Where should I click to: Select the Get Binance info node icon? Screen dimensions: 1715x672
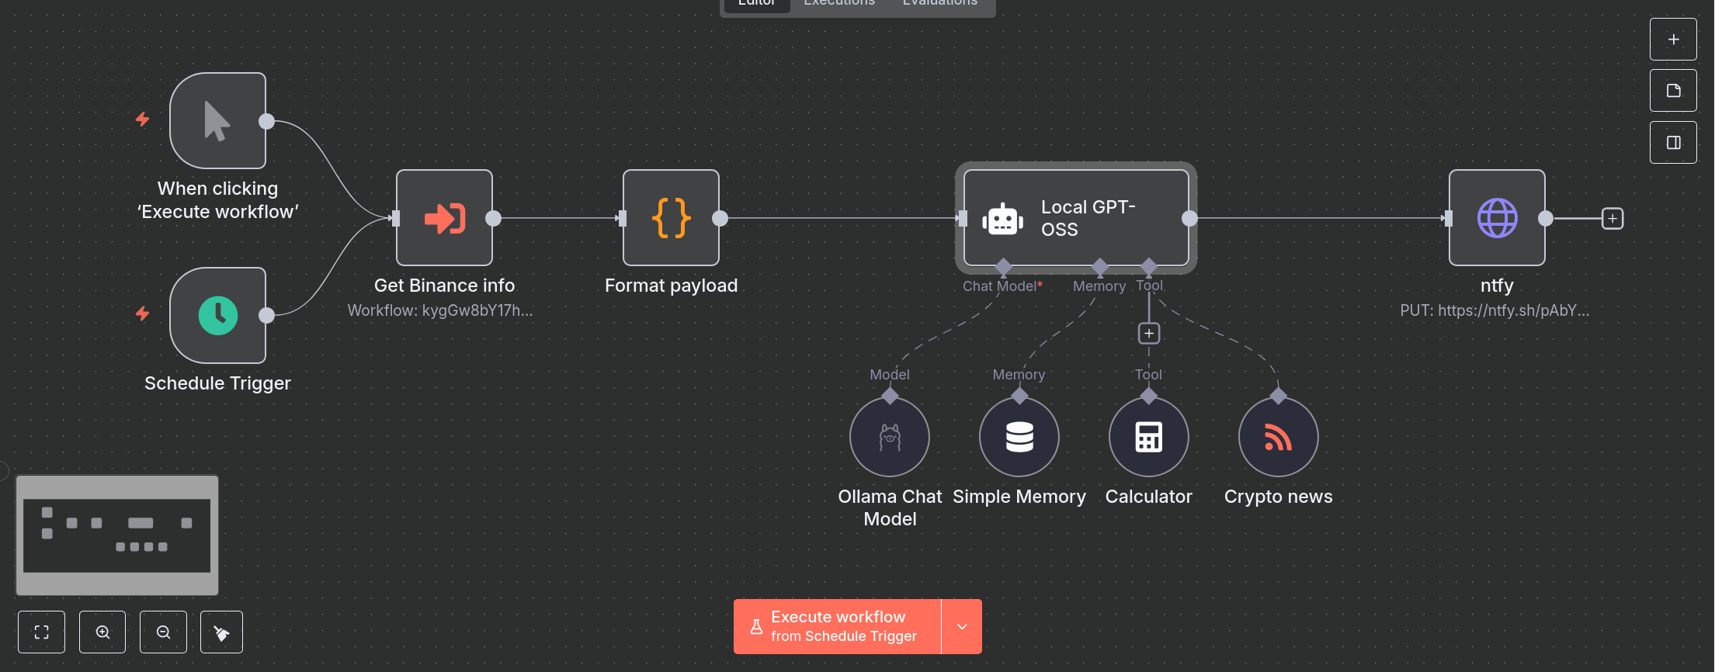tap(444, 218)
